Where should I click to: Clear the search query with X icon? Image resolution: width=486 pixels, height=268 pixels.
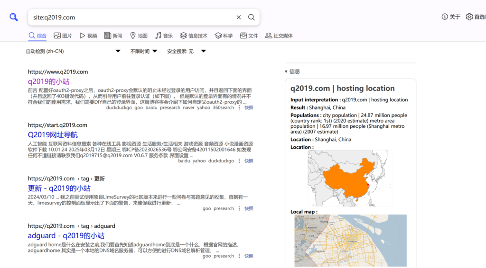239,17
